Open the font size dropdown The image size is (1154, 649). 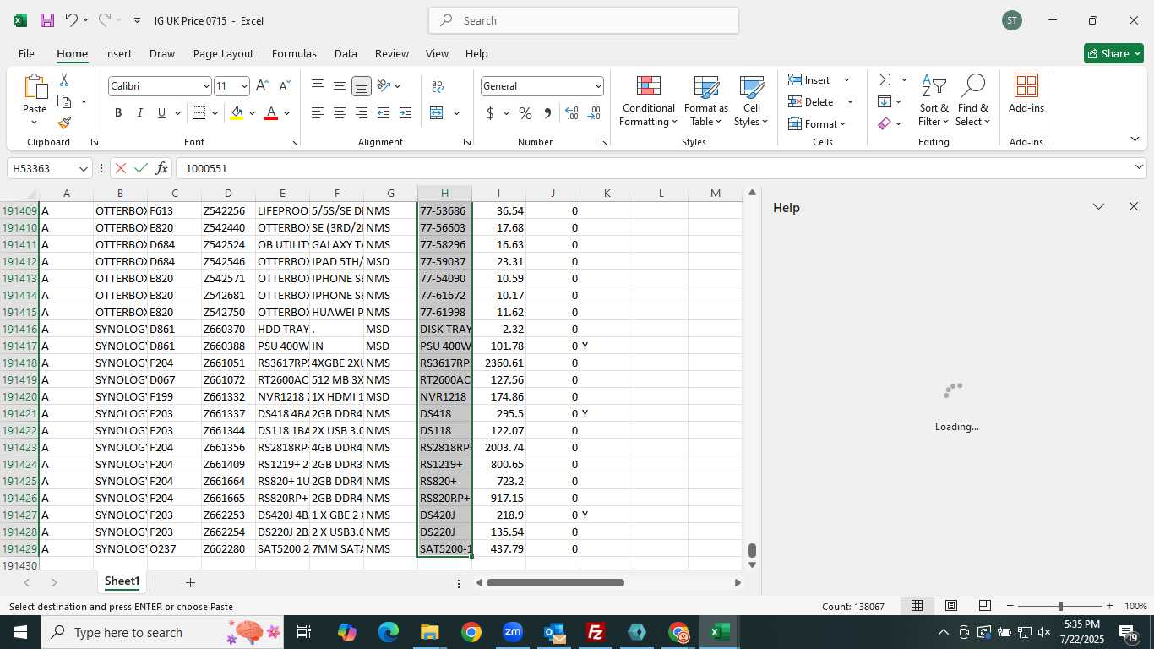[x=244, y=86]
